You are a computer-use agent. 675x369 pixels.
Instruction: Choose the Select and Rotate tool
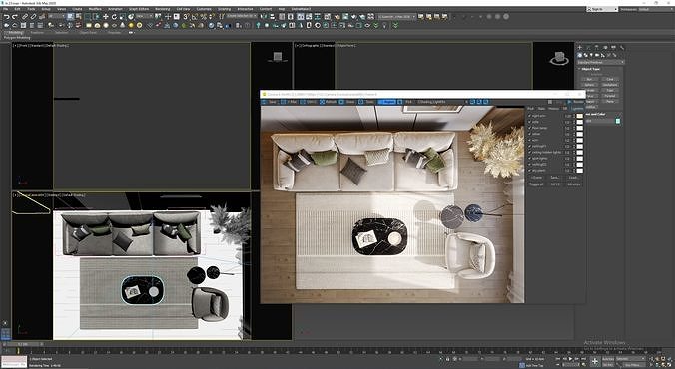(x=114, y=16)
